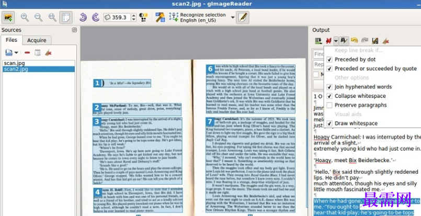Viewport: 421px width, 216px height.
Task: Toggle find and replace in output
Action: [344, 41]
